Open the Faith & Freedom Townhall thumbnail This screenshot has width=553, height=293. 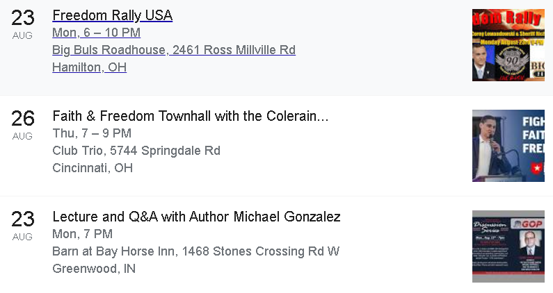(x=508, y=146)
